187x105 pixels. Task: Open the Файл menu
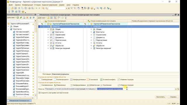click(x=11, y=5)
